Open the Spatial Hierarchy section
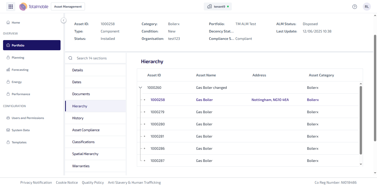The height and width of the screenshot is (187, 377). tap(85, 154)
